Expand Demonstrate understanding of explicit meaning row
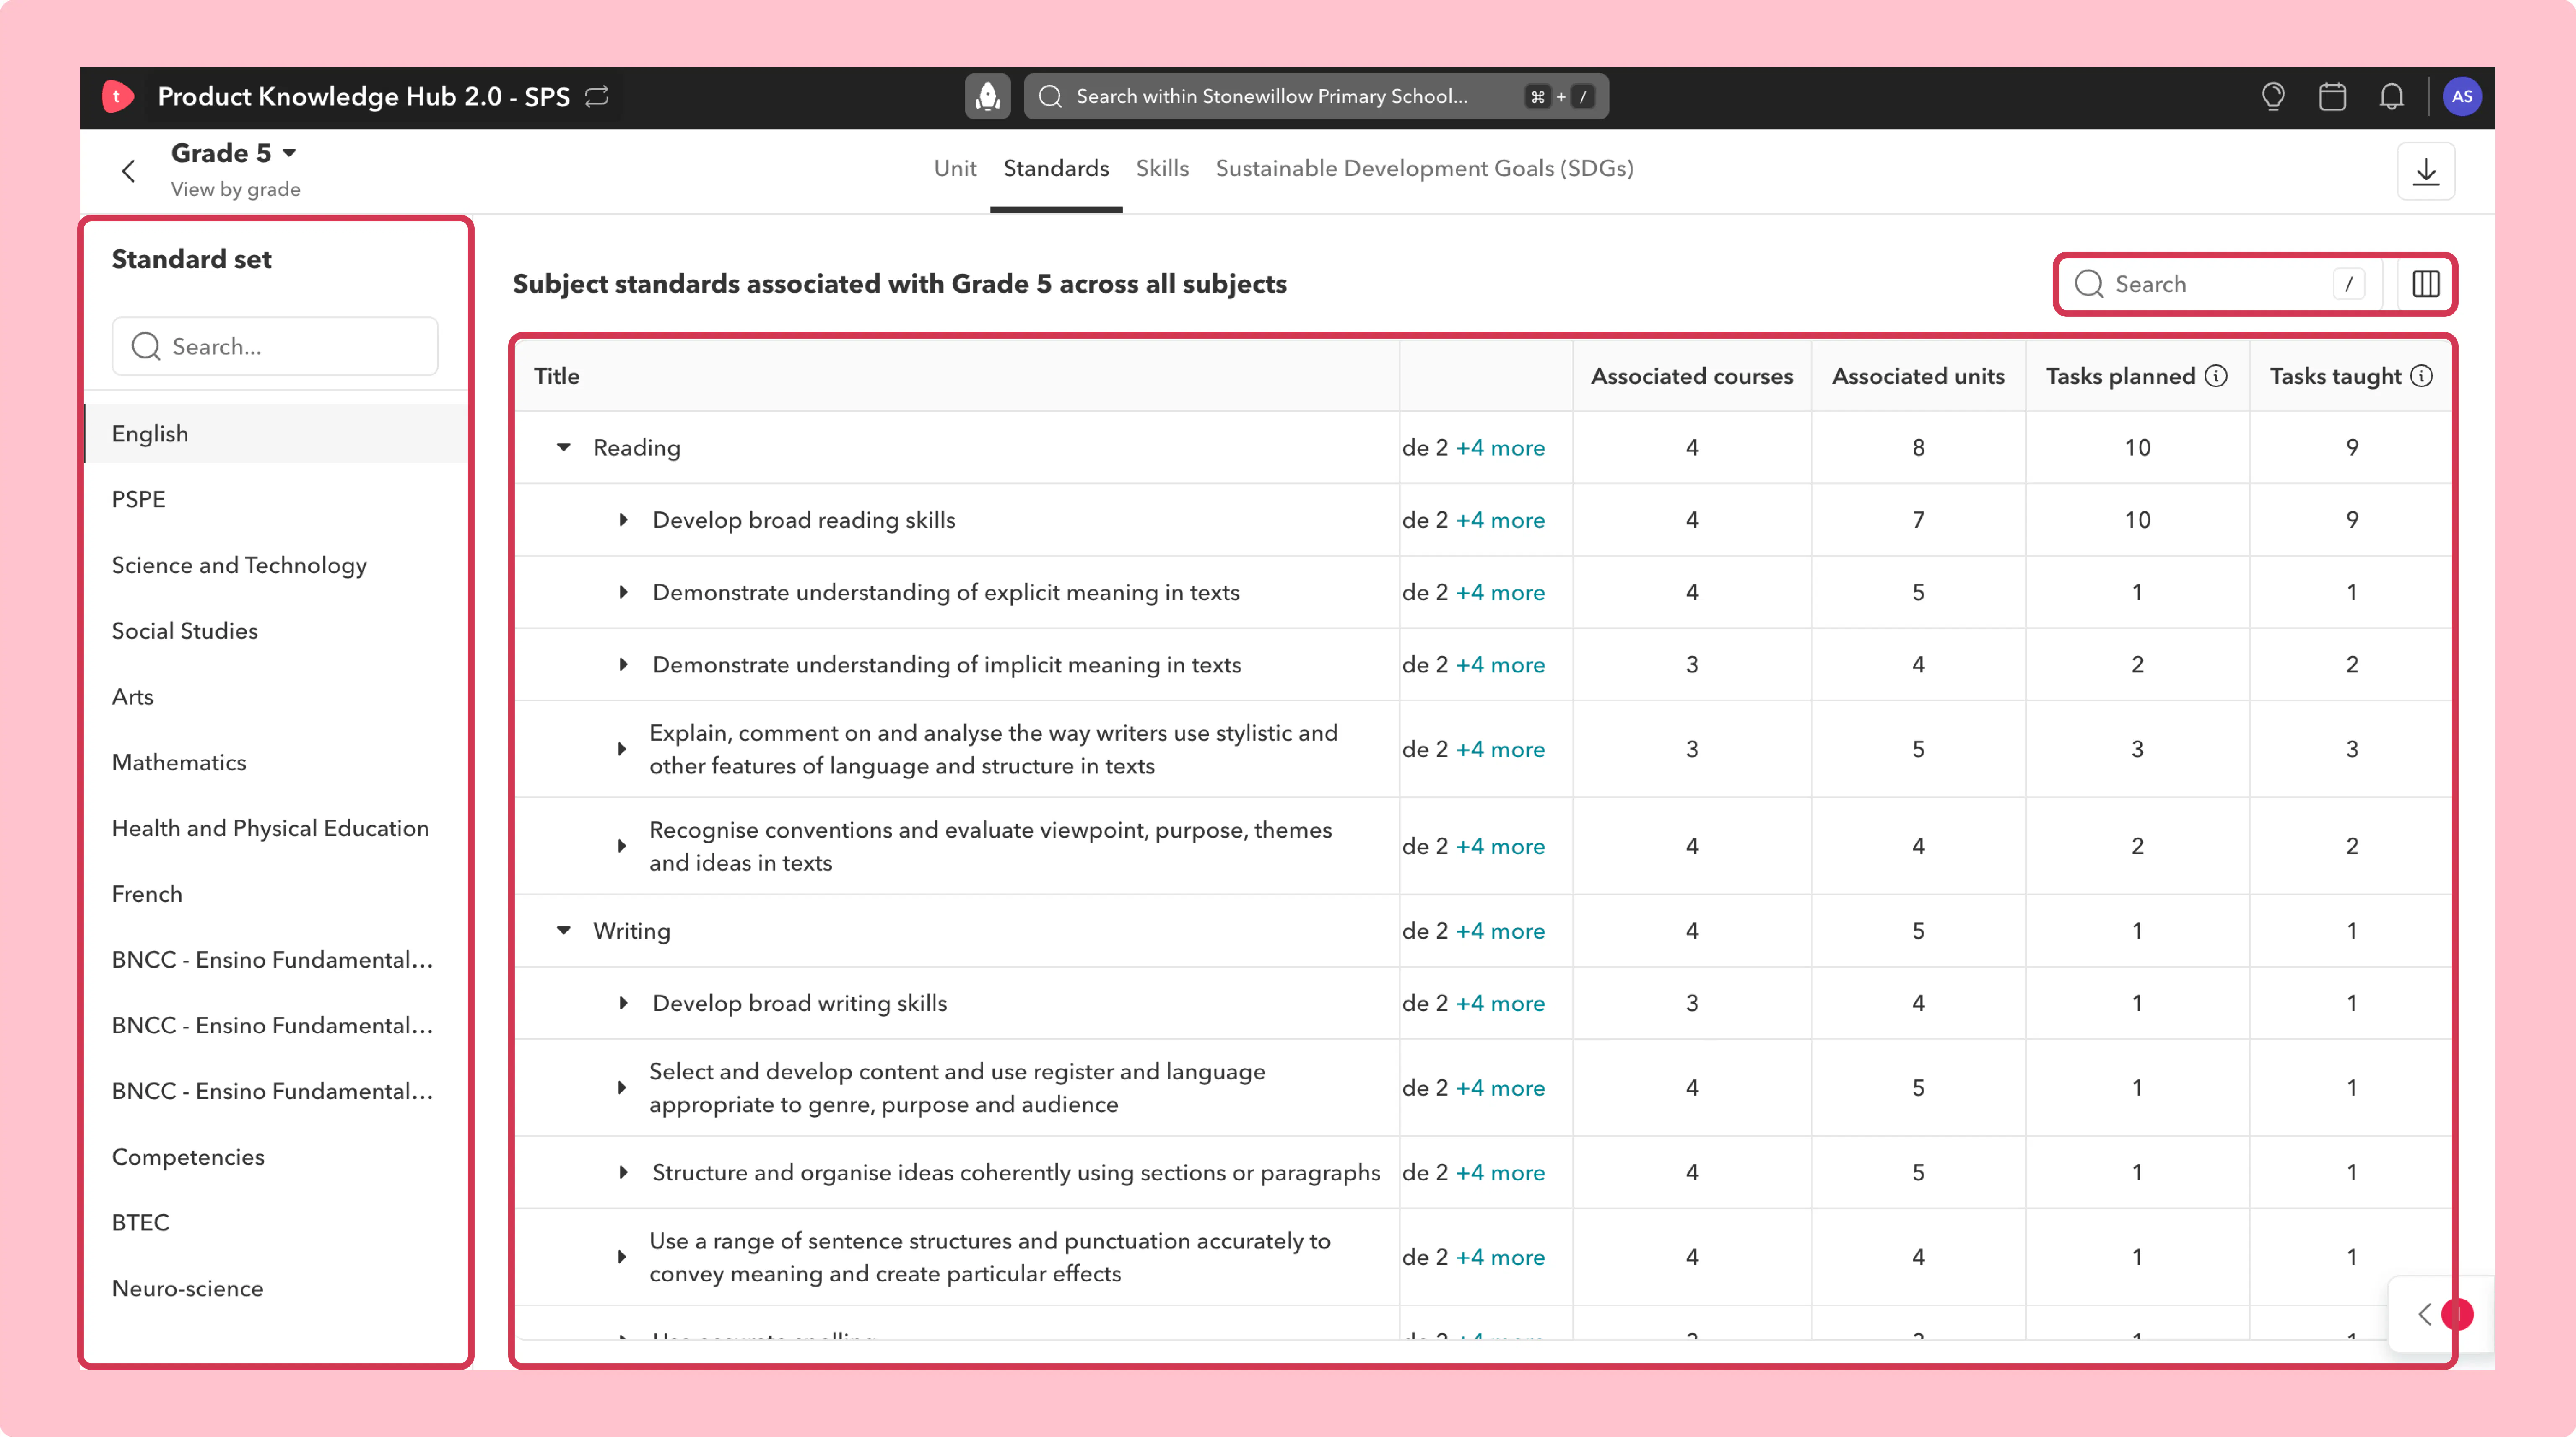 pyautogui.click(x=623, y=592)
